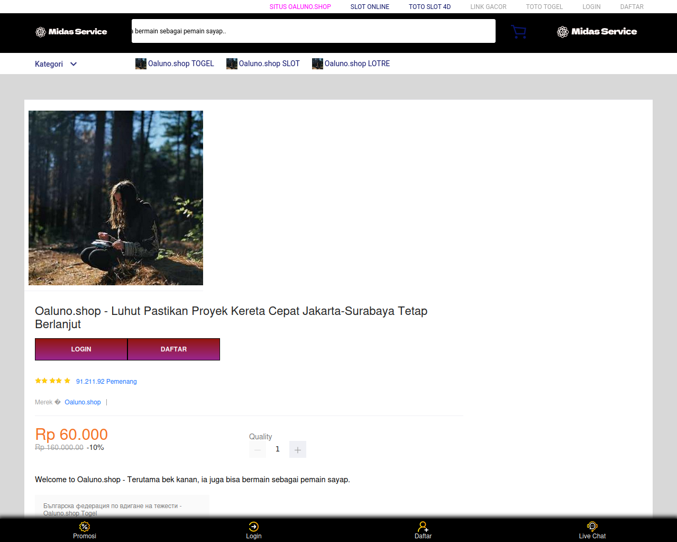Click the purple DAFTAR button
677x542 pixels.
tap(174, 349)
